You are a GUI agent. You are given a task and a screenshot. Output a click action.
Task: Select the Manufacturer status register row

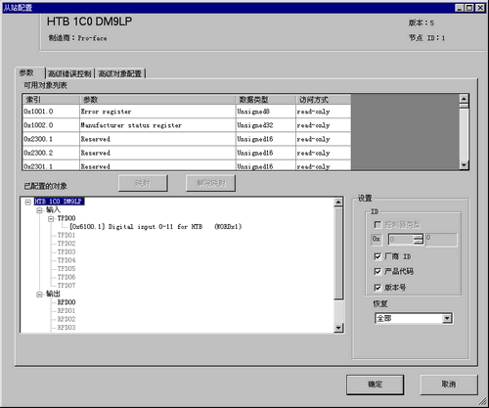187,125
